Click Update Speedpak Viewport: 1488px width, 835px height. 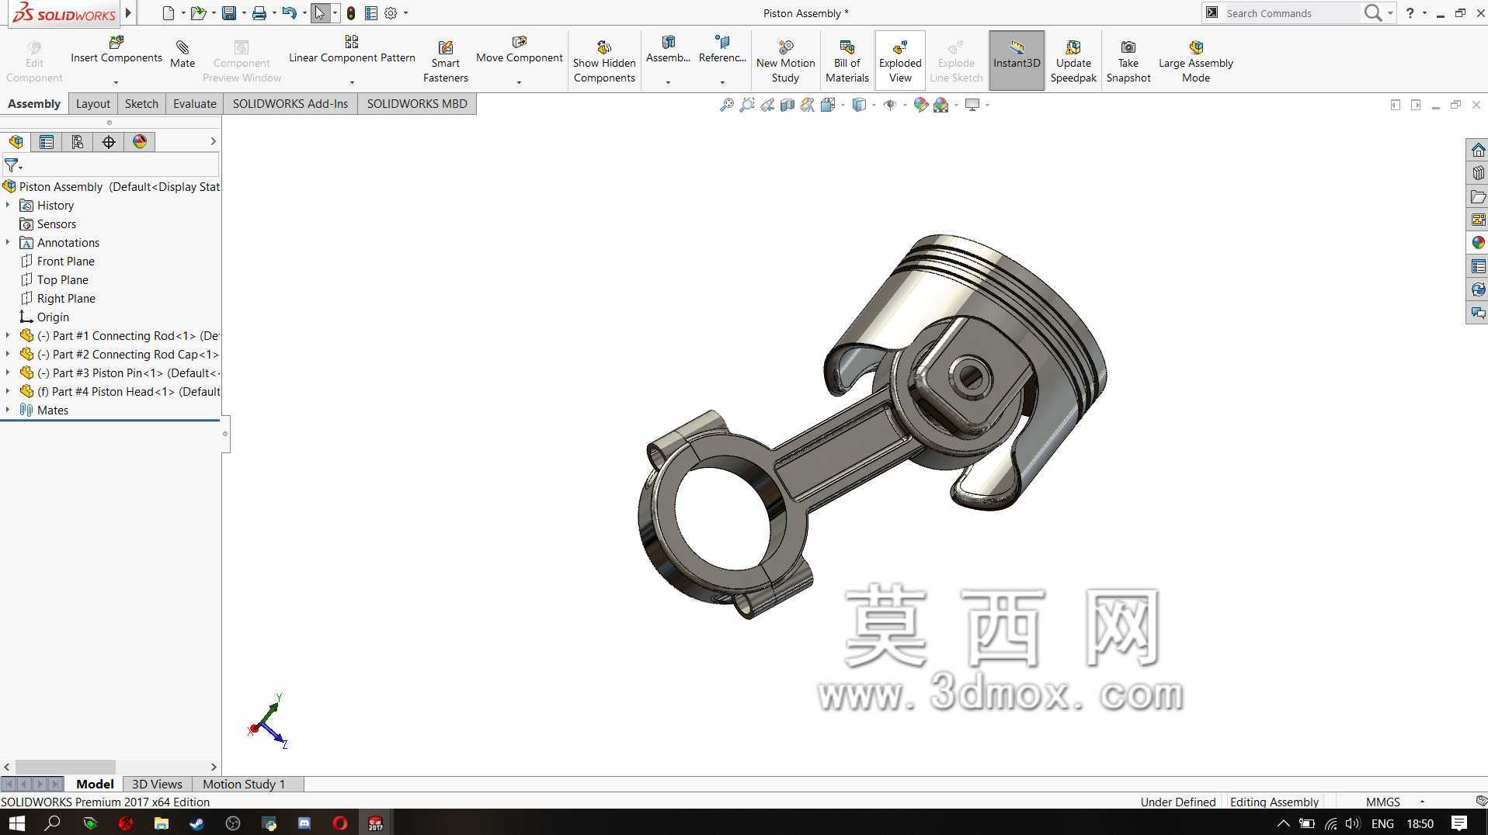(1073, 61)
